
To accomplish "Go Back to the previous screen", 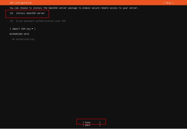I will [92, 125].
